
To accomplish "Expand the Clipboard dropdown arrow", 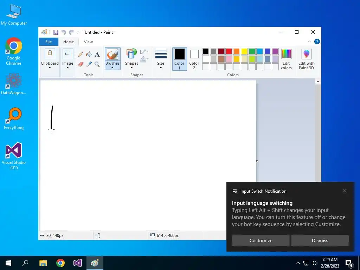I will 50,68.
